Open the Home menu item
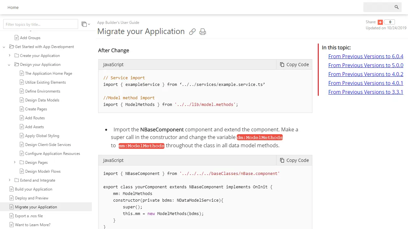This screenshot has width=408, height=229. [x=13, y=7]
